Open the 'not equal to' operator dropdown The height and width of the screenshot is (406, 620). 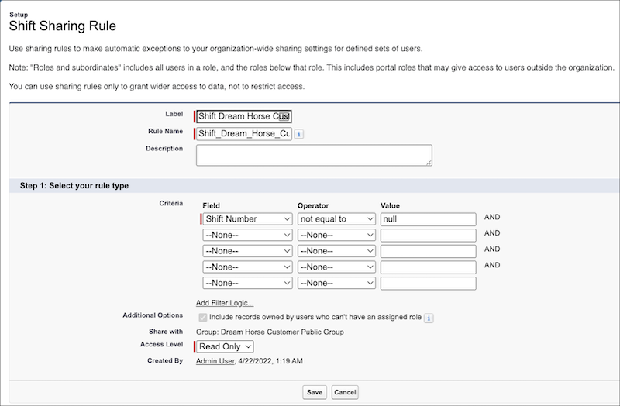336,219
